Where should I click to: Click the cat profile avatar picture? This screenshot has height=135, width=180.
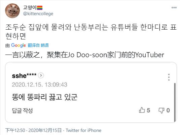pos(12,11)
